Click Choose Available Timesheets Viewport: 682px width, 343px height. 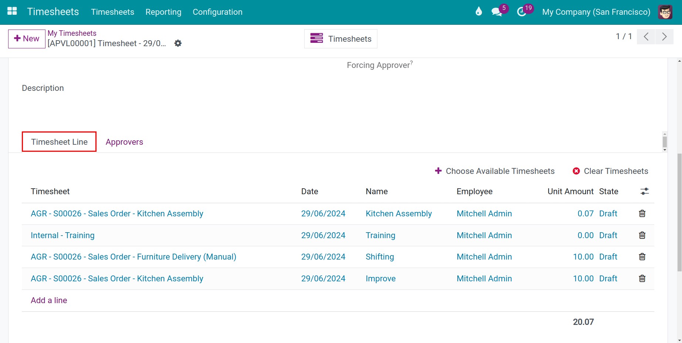495,171
